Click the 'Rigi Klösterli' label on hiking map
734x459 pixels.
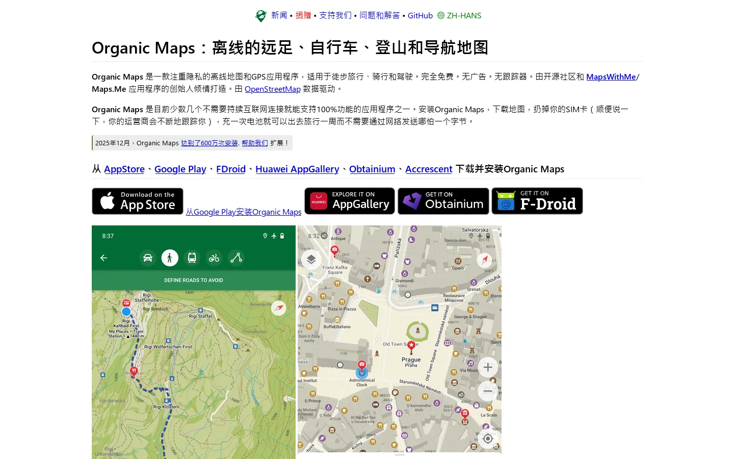tap(166, 407)
